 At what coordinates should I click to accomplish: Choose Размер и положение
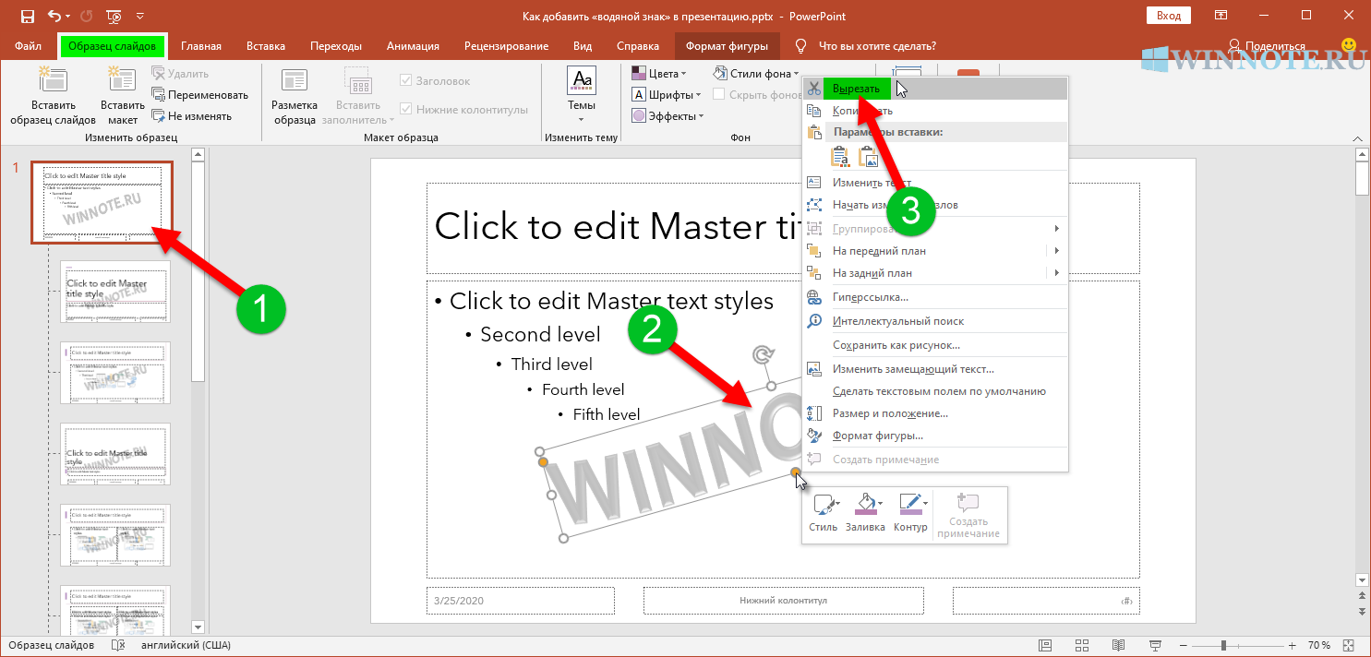(935, 413)
